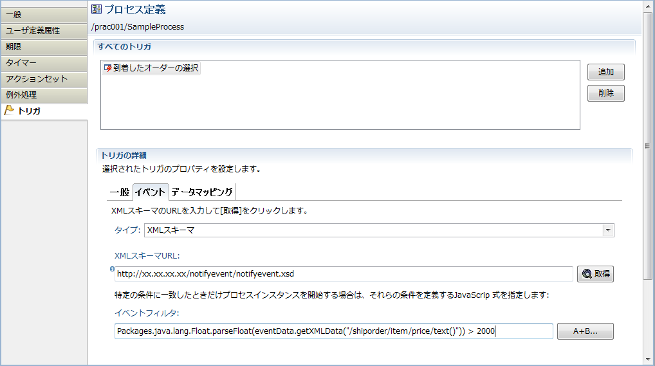Viewport: 655px width, 366px height.
Task: Click the info marker beside URL field
Action: pyautogui.click(x=112, y=269)
